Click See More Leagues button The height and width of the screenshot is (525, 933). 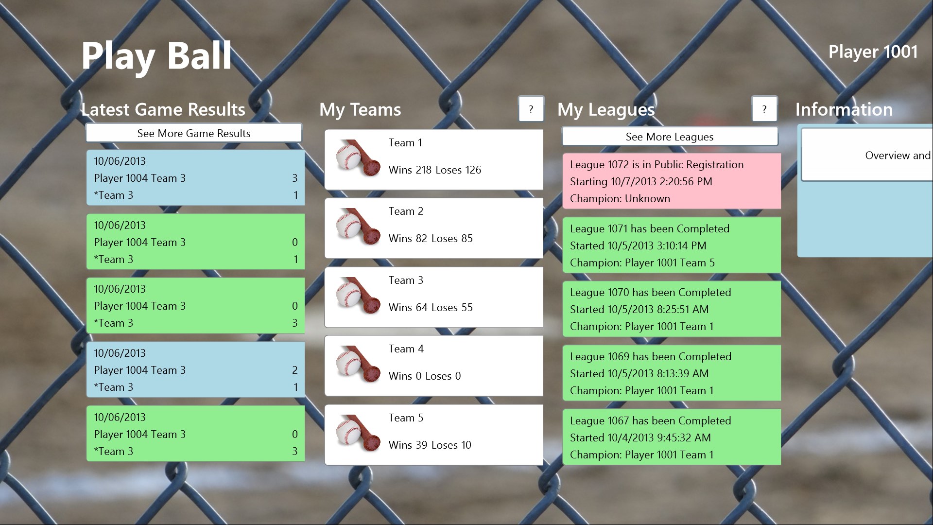click(670, 135)
